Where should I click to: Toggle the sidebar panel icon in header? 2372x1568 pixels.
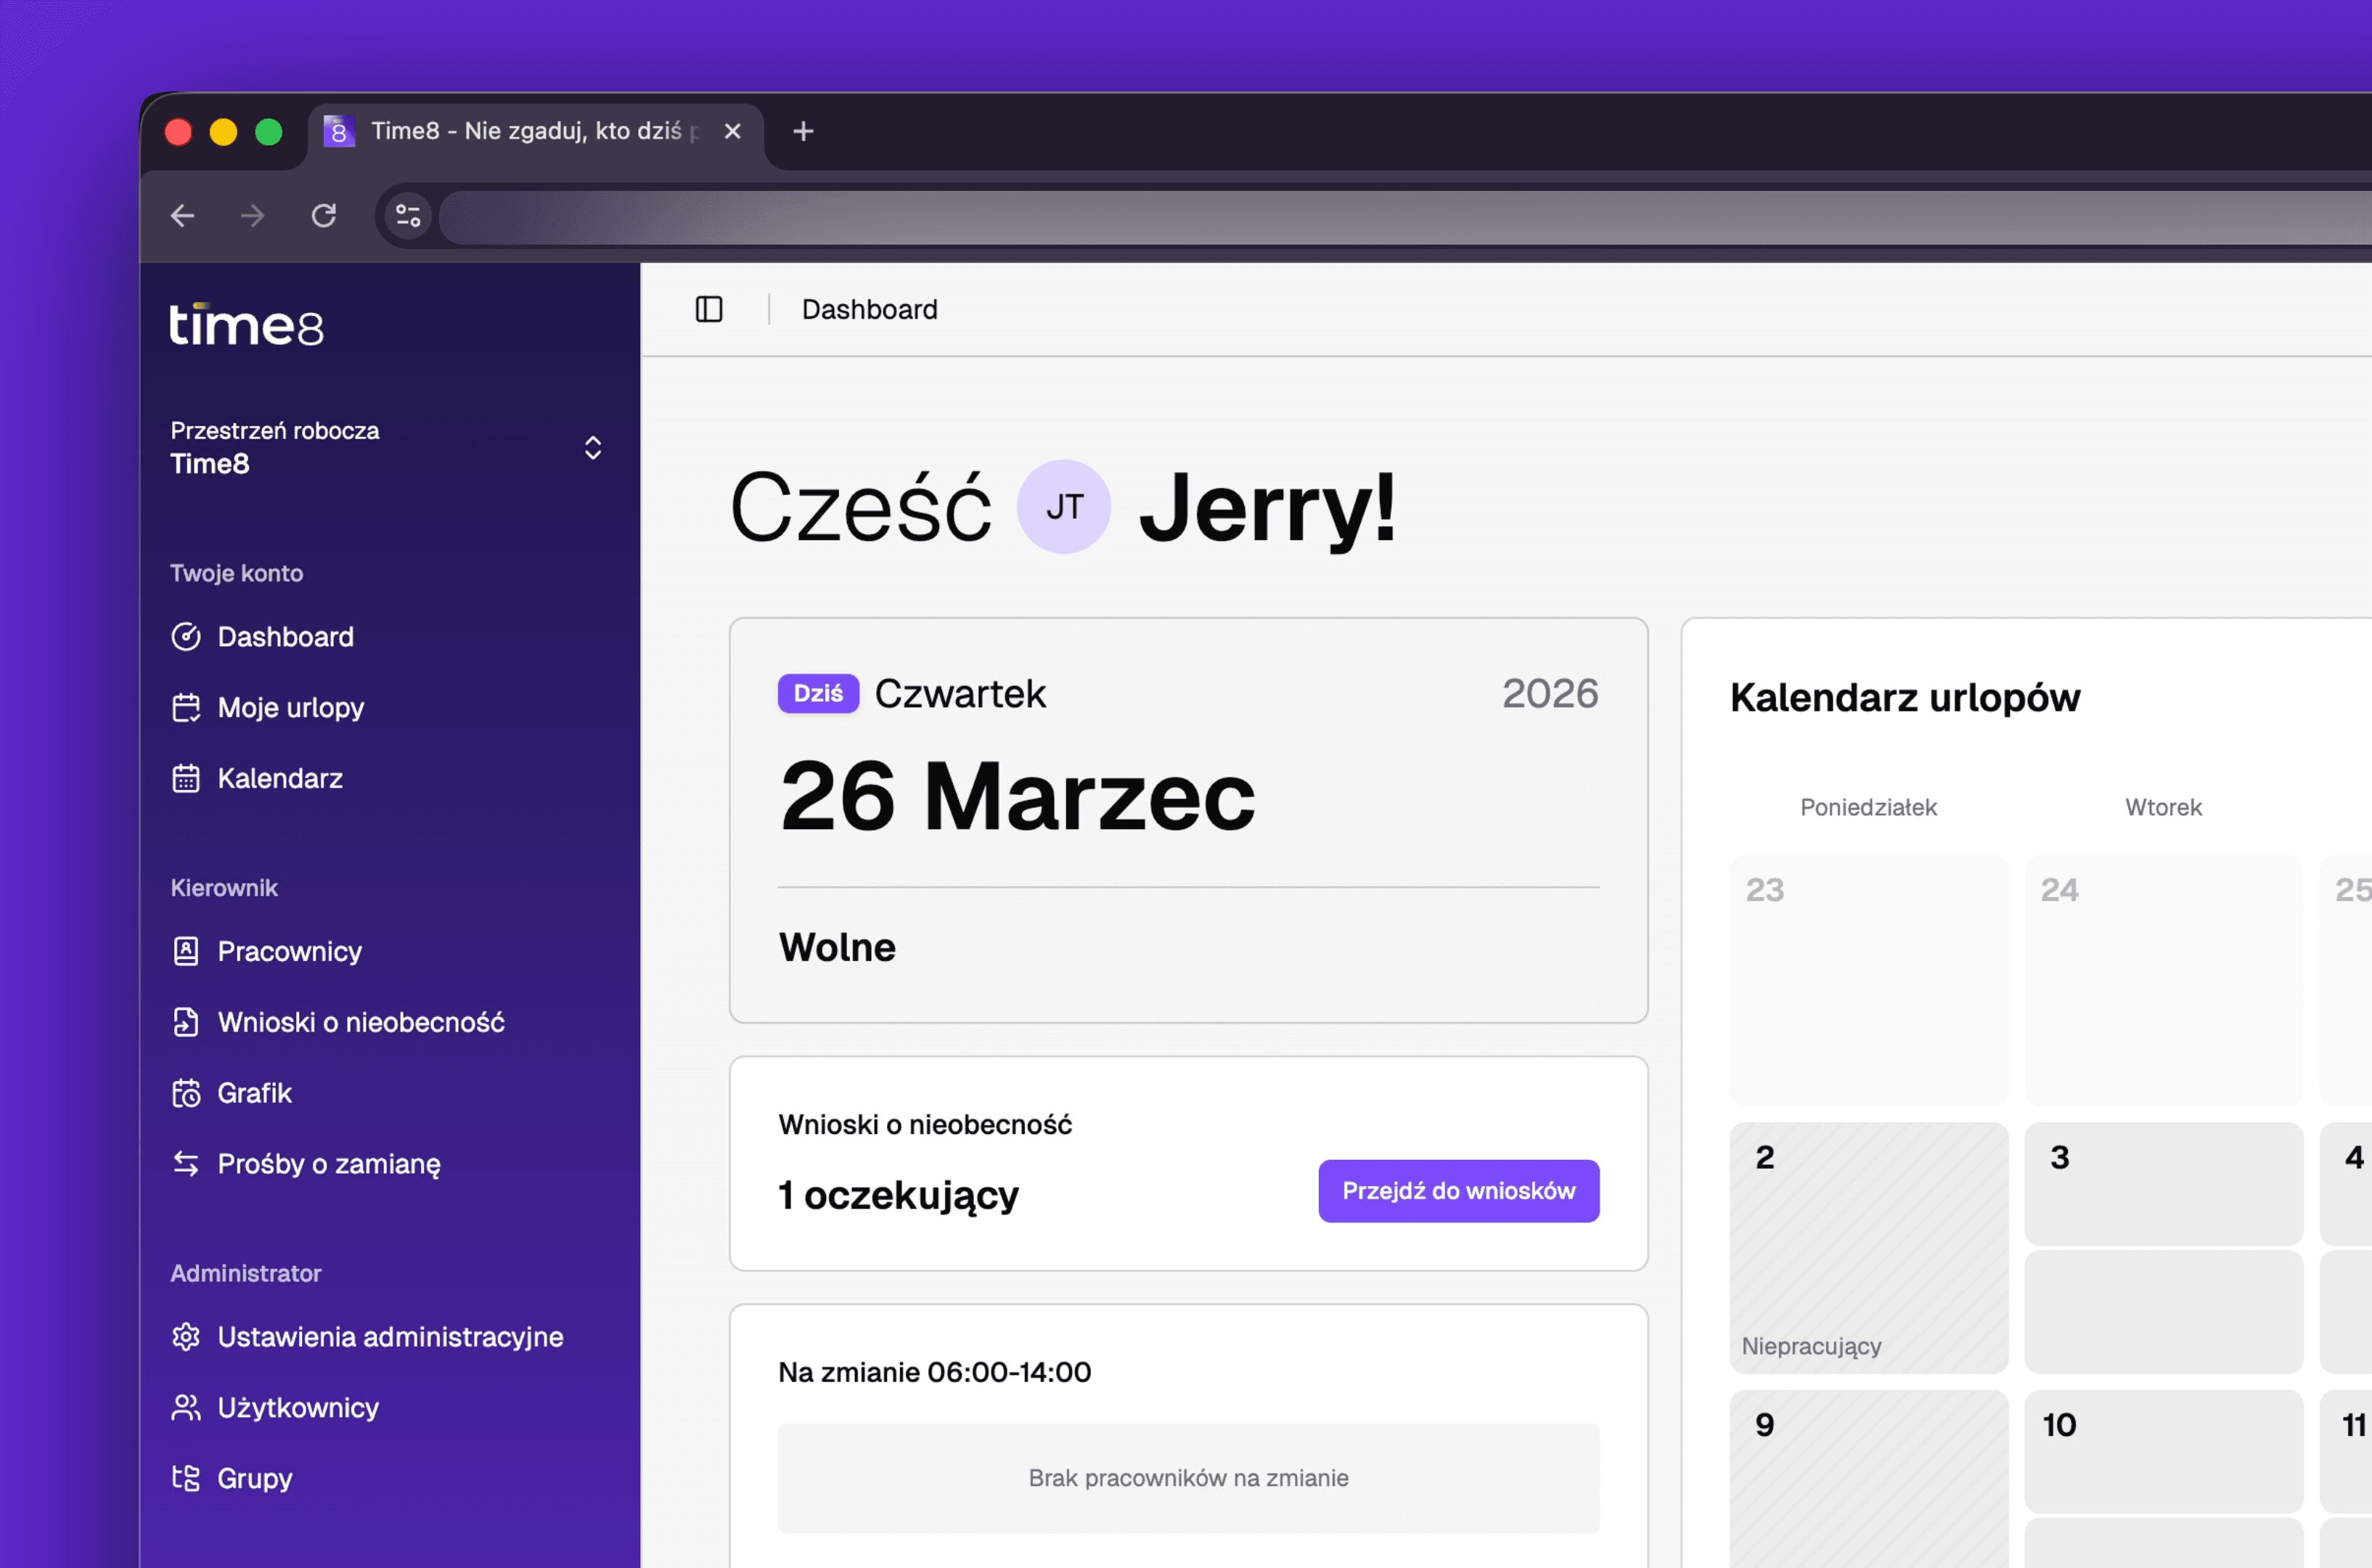(x=708, y=310)
